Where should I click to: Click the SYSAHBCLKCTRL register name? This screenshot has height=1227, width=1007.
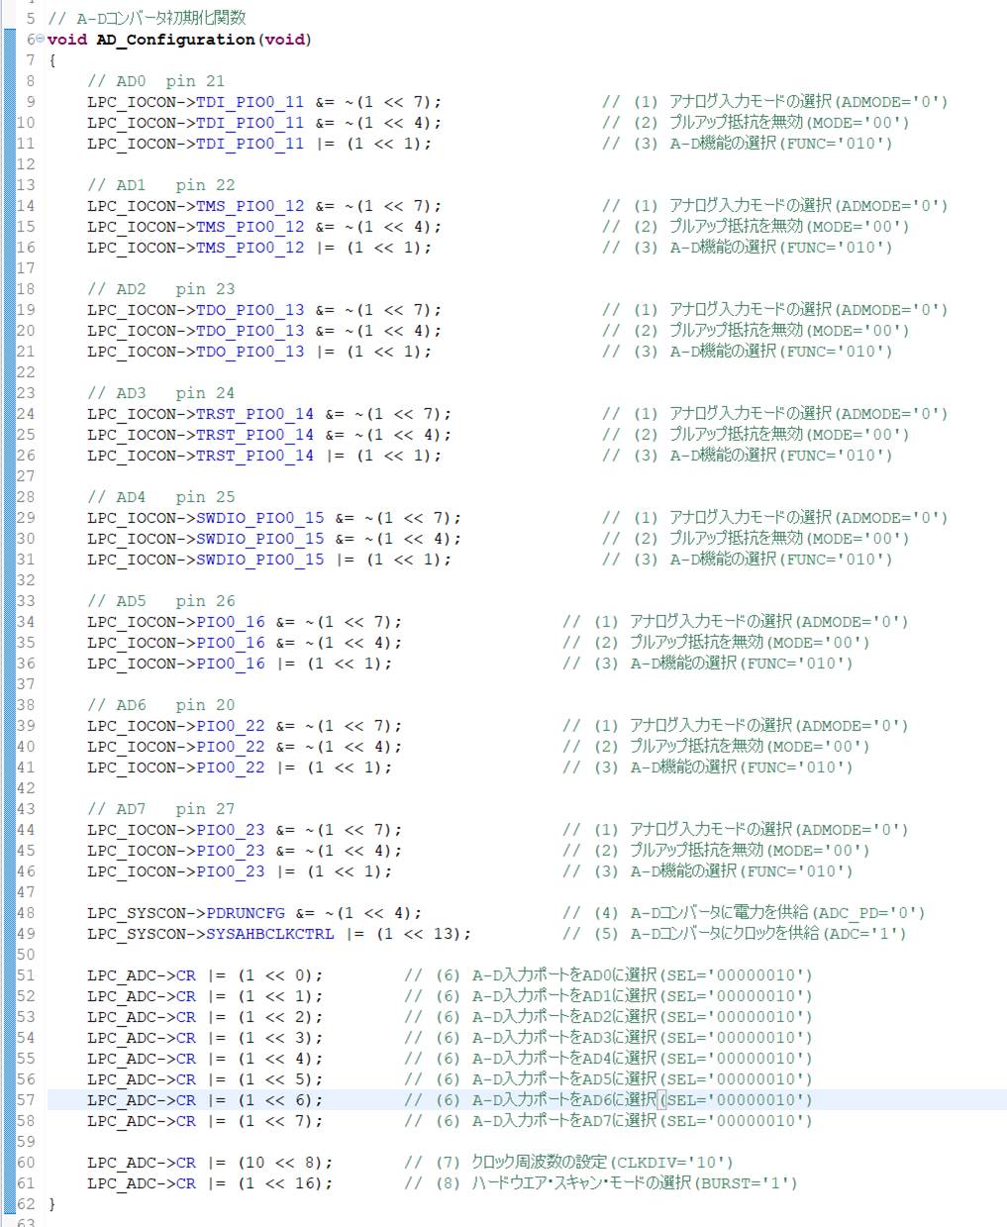269,934
